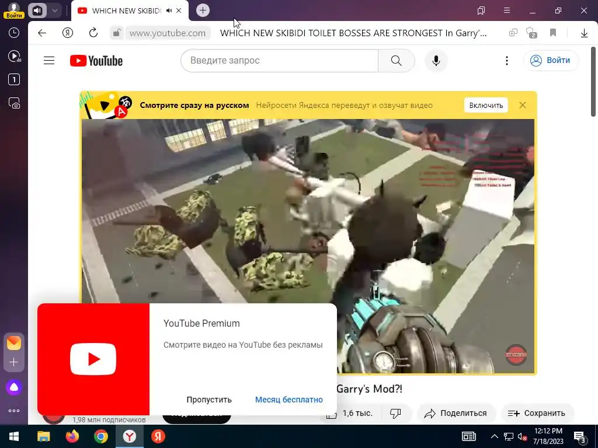Launch Firefox from taskbar
Image resolution: width=598 pixels, height=448 pixels.
coord(72,436)
